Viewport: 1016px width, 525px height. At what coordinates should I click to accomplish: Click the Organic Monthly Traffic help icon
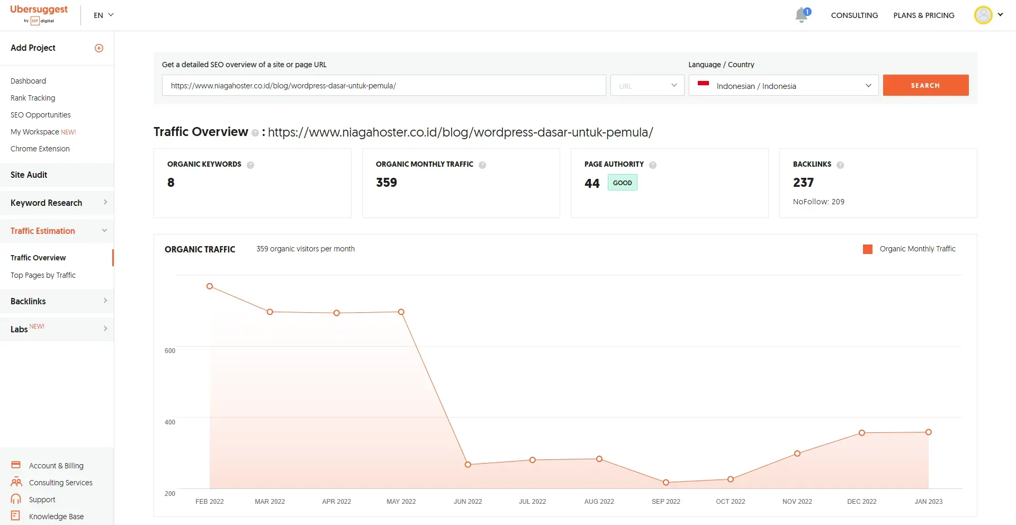tap(482, 165)
